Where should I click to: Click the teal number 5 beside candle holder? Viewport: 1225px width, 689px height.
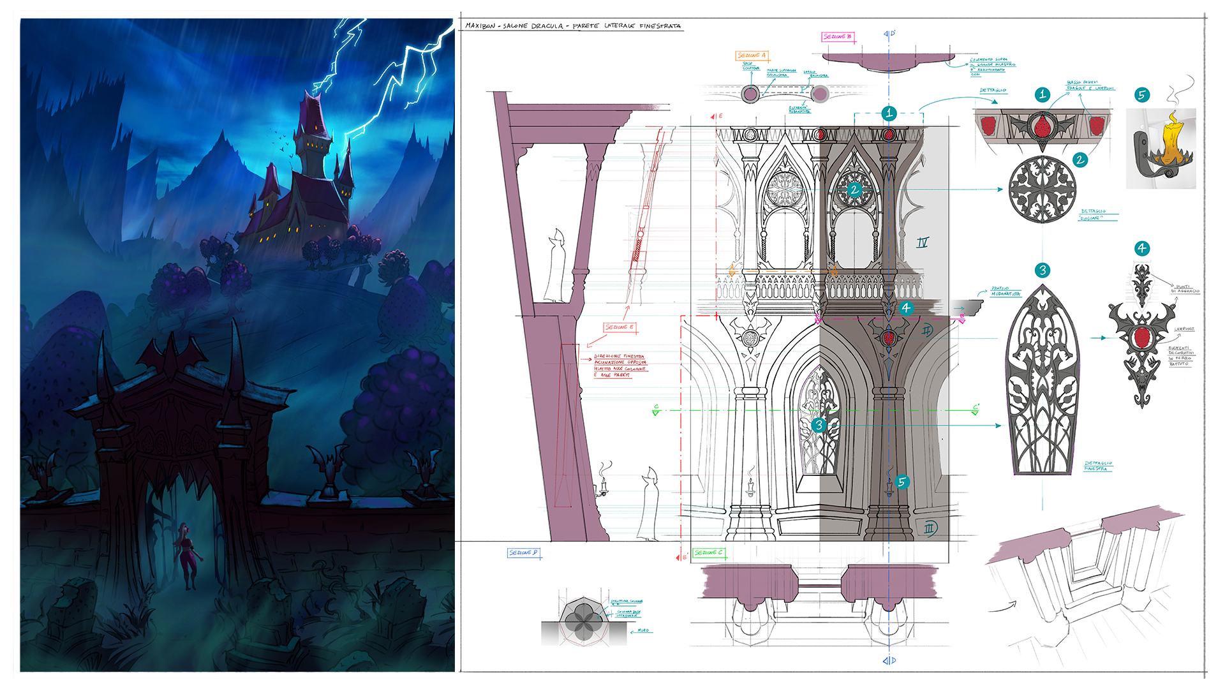click(1142, 95)
